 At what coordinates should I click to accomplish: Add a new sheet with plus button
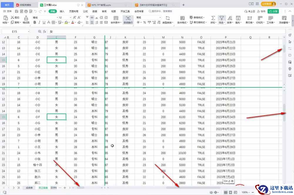[65, 188]
